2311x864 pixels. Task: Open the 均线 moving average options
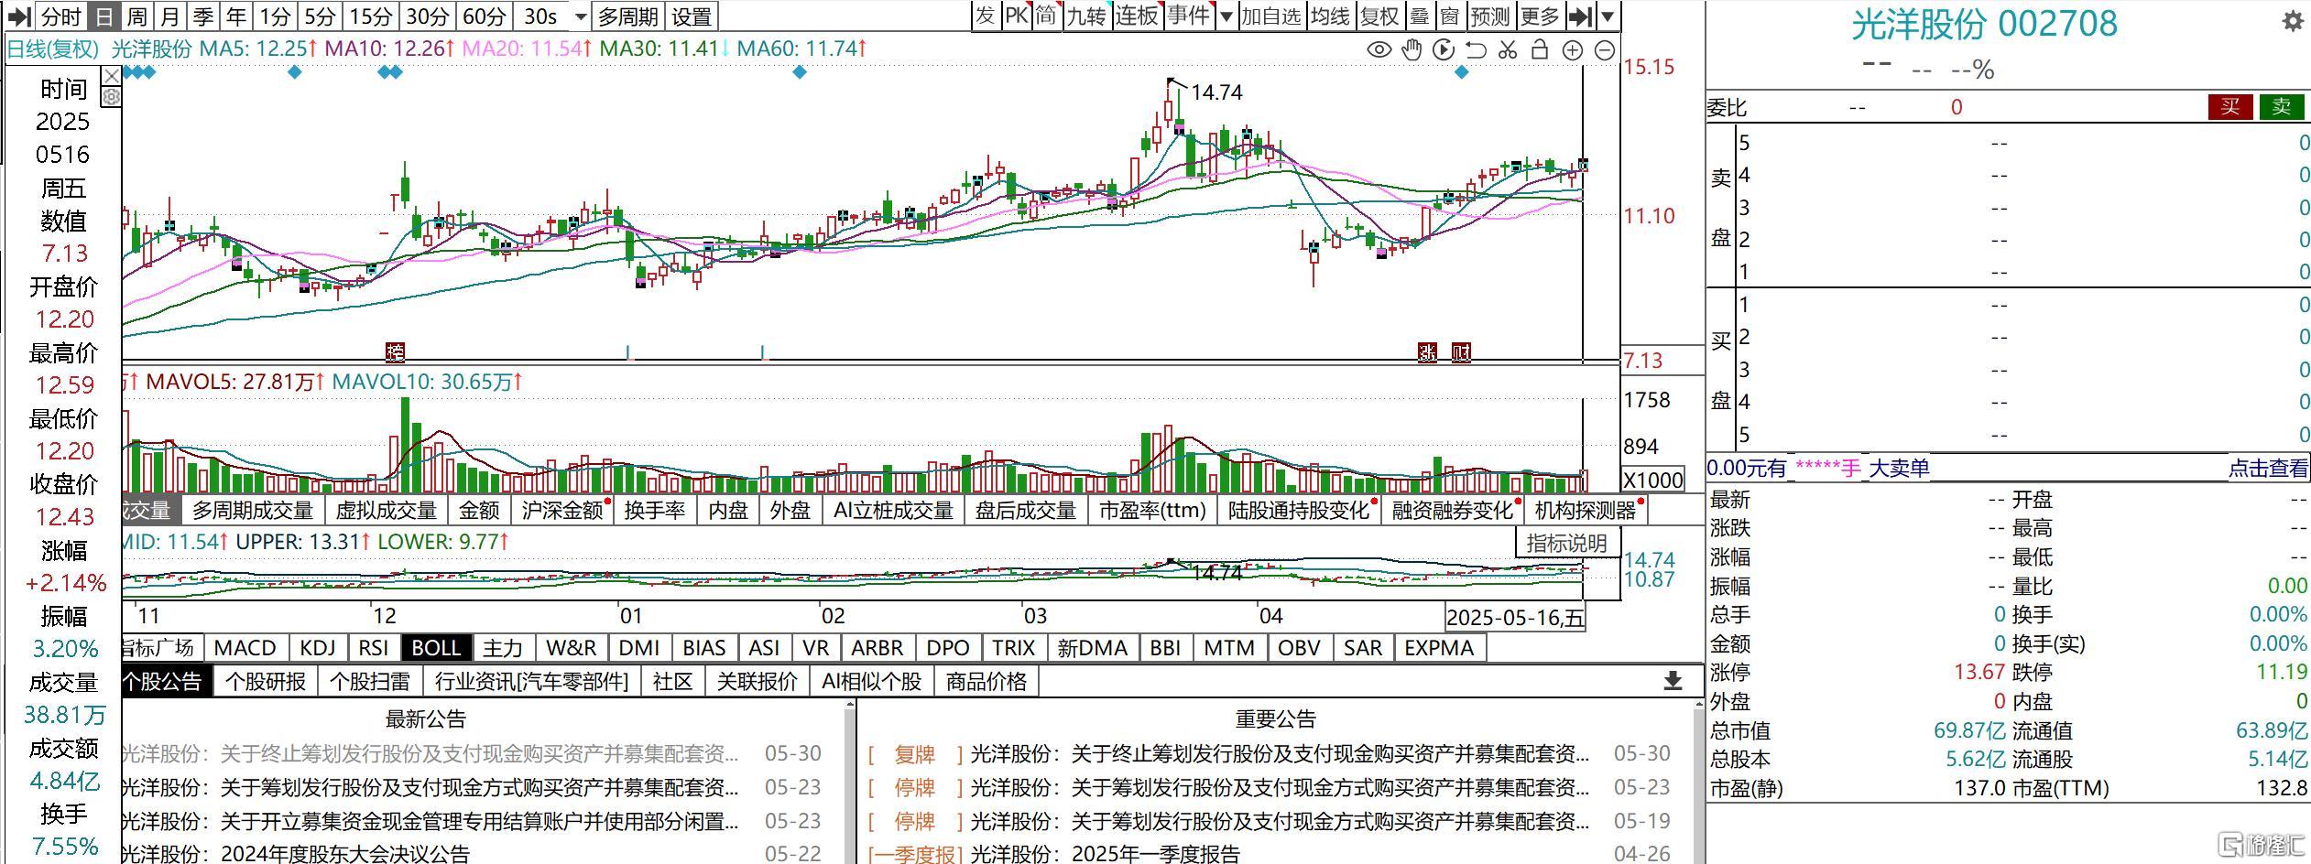(x=1330, y=16)
